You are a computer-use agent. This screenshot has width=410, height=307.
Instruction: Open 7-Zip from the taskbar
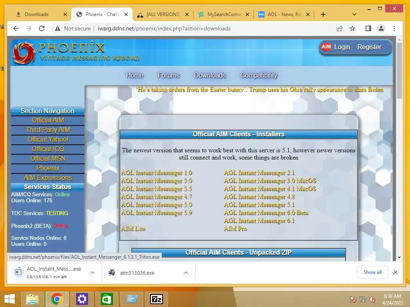[x=157, y=299]
